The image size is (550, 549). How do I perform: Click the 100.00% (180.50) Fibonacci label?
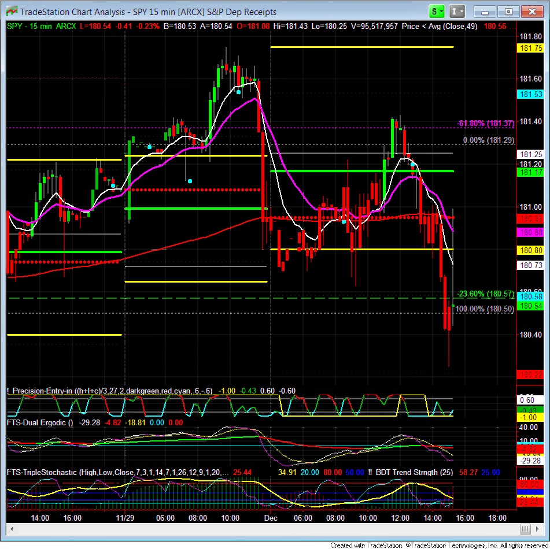(x=485, y=309)
